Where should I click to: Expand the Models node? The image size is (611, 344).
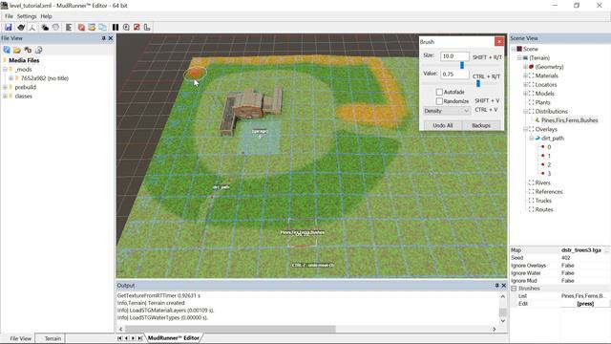point(525,94)
